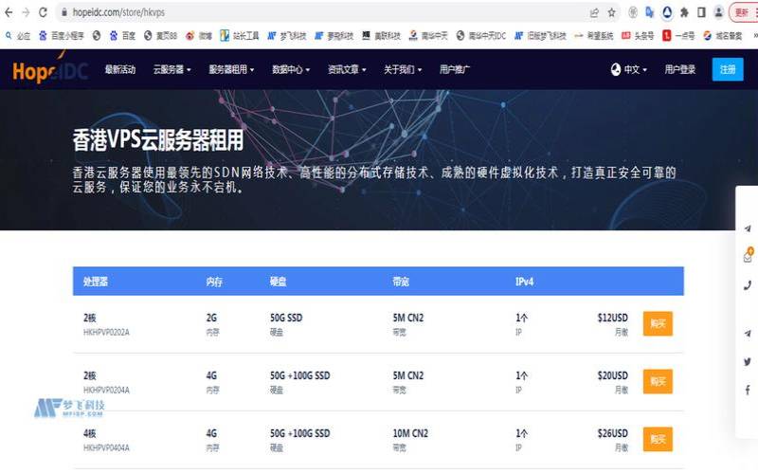Click the Twitter icon in right sidebar
The width and height of the screenshot is (758, 474).
pos(748,361)
